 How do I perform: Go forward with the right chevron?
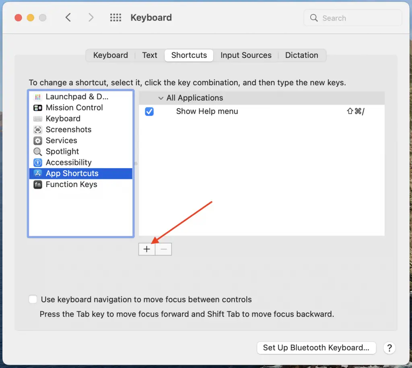pos(91,18)
